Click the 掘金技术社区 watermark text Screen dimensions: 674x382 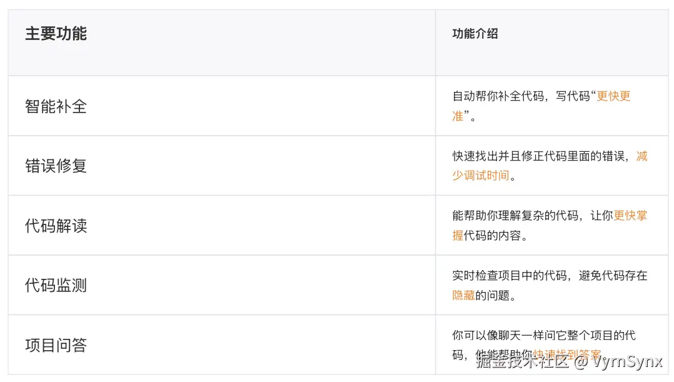tap(522, 361)
